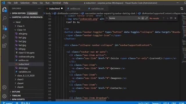Viewport: 186px width, 104px height.
Task: Click the ada.jpeg file icon
Action: point(17,34)
